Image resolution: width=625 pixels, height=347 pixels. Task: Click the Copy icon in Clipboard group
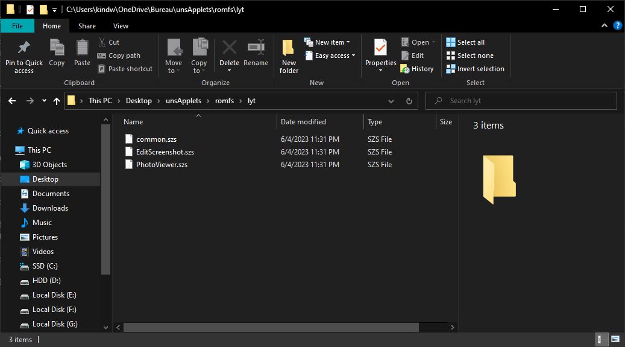click(57, 48)
